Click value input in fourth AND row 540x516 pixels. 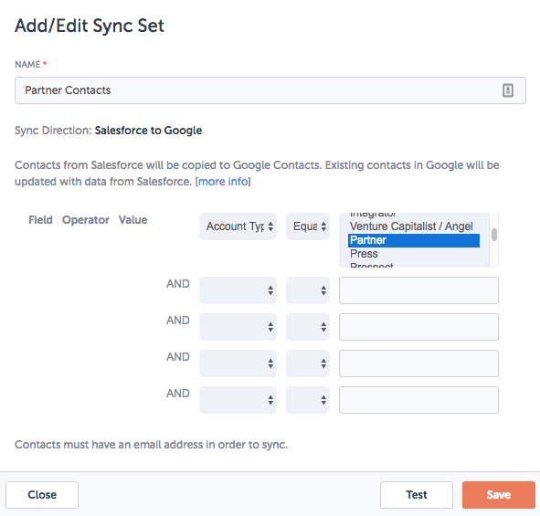(x=418, y=400)
